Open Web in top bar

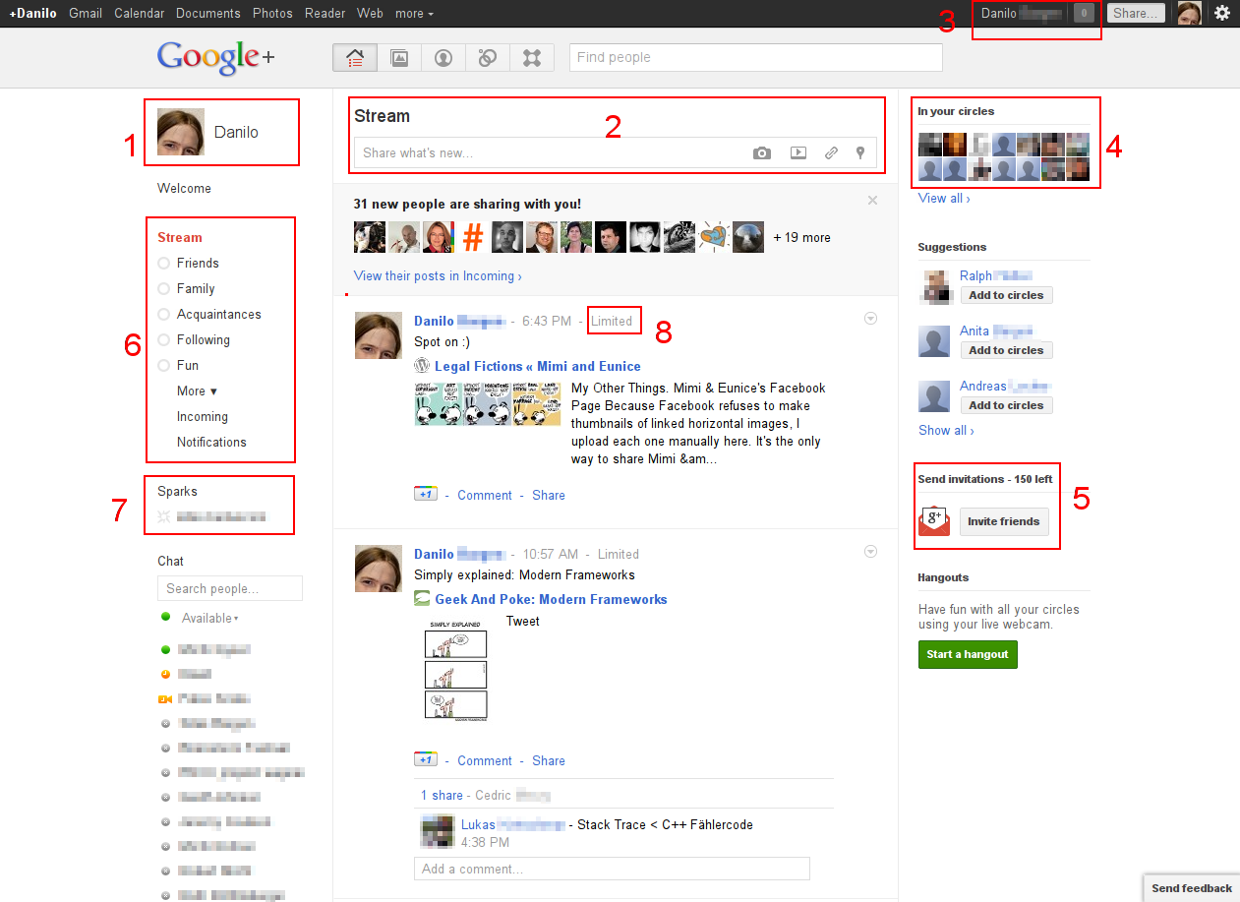pos(370,14)
